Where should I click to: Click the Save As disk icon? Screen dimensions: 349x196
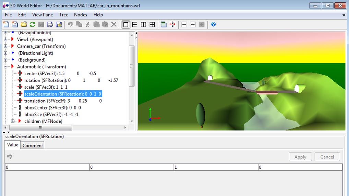click(50, 24)
